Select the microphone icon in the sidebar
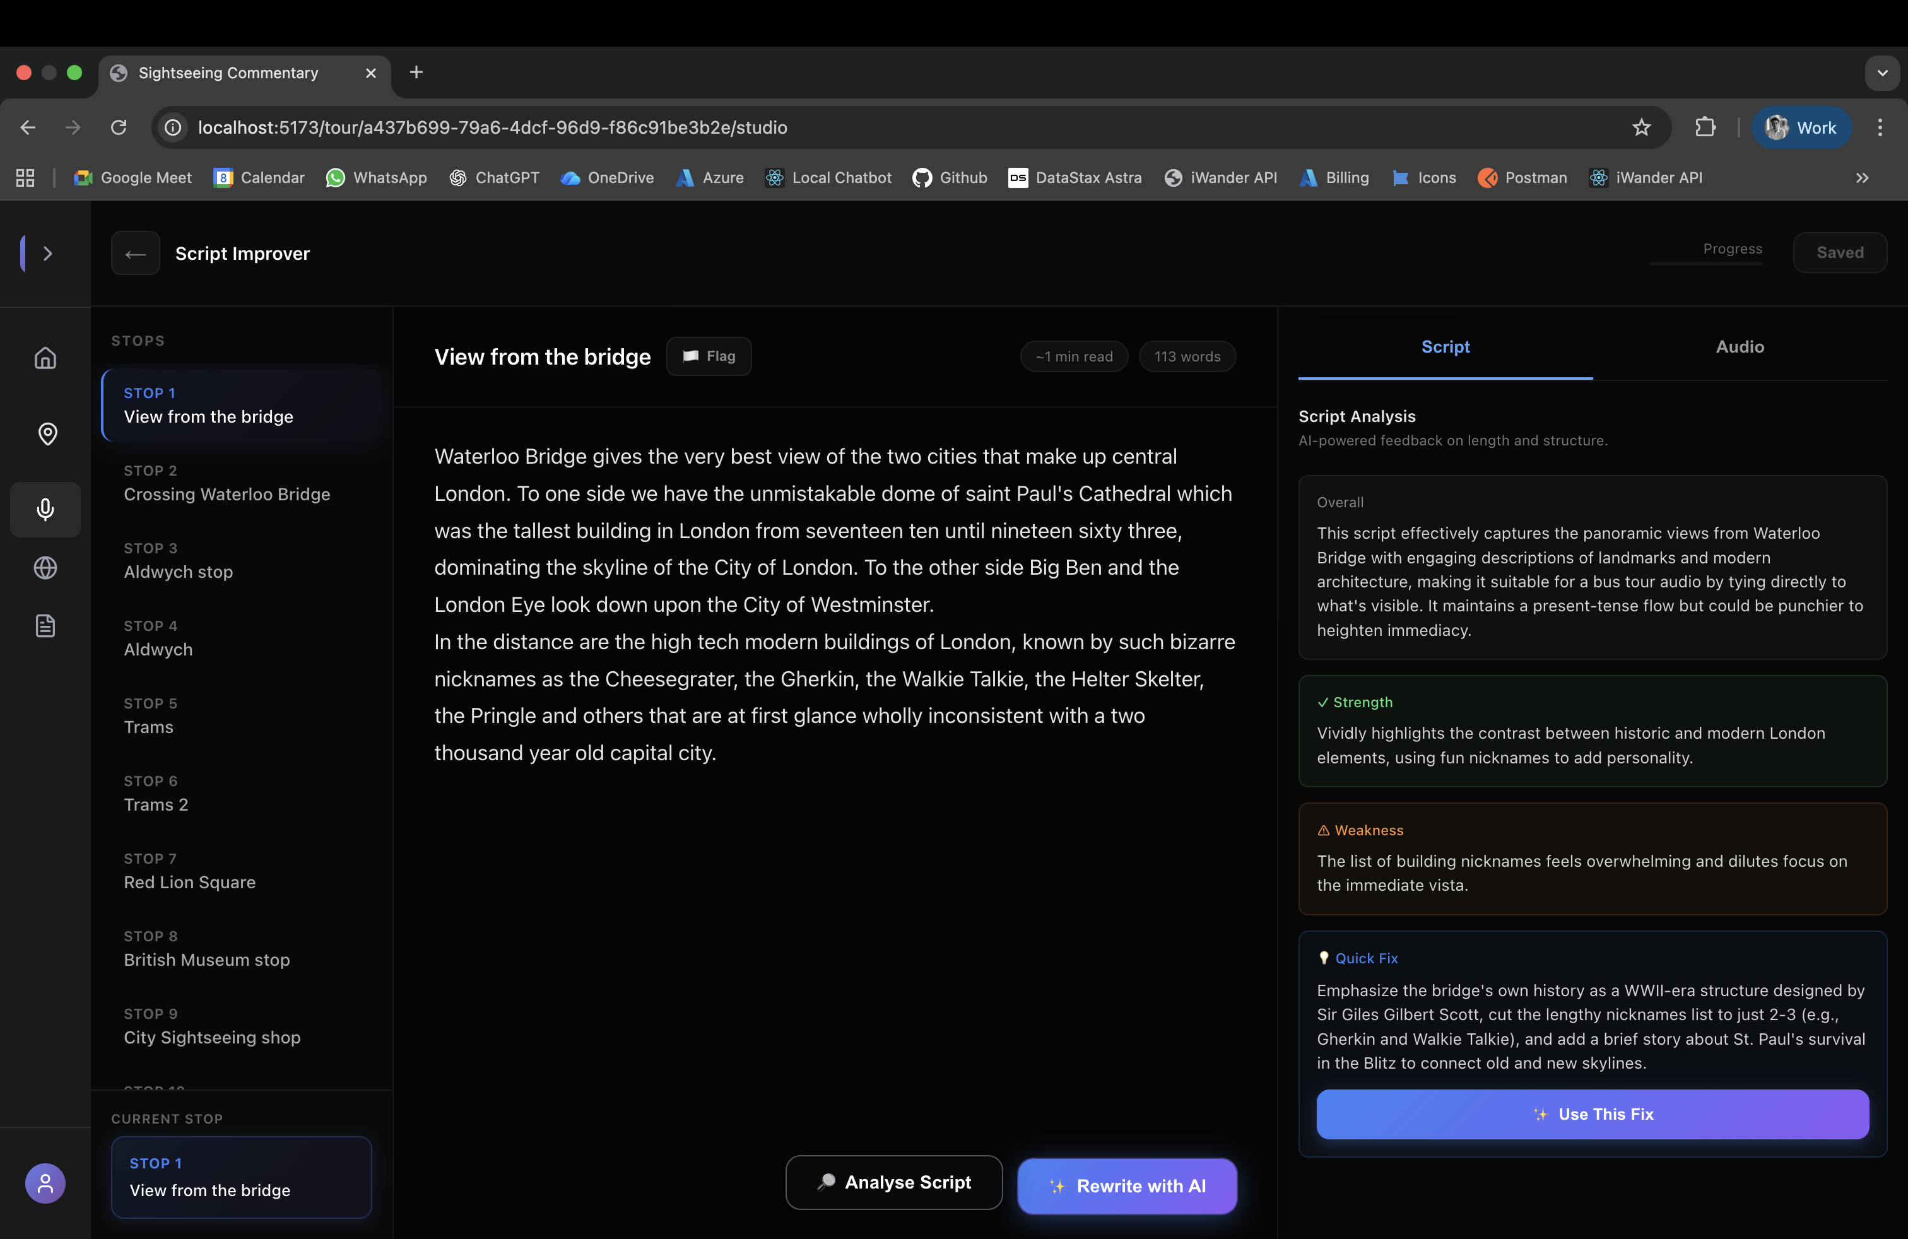The width and height of the screenshot is (1908, 1239). [44, 510]
